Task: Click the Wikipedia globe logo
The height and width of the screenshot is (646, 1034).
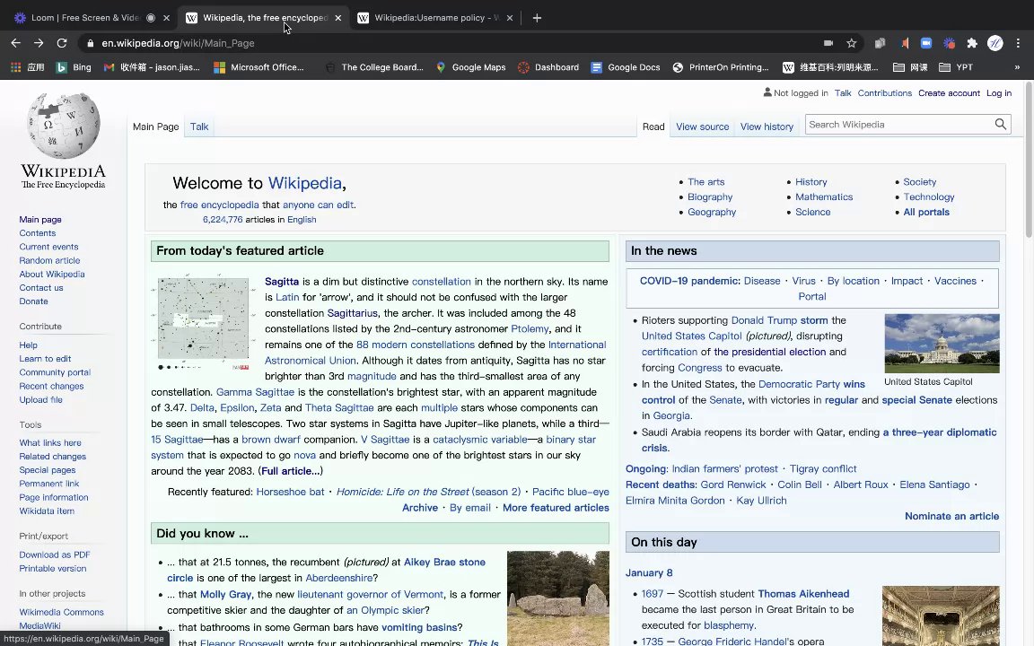Action: [x=63, y=127]
